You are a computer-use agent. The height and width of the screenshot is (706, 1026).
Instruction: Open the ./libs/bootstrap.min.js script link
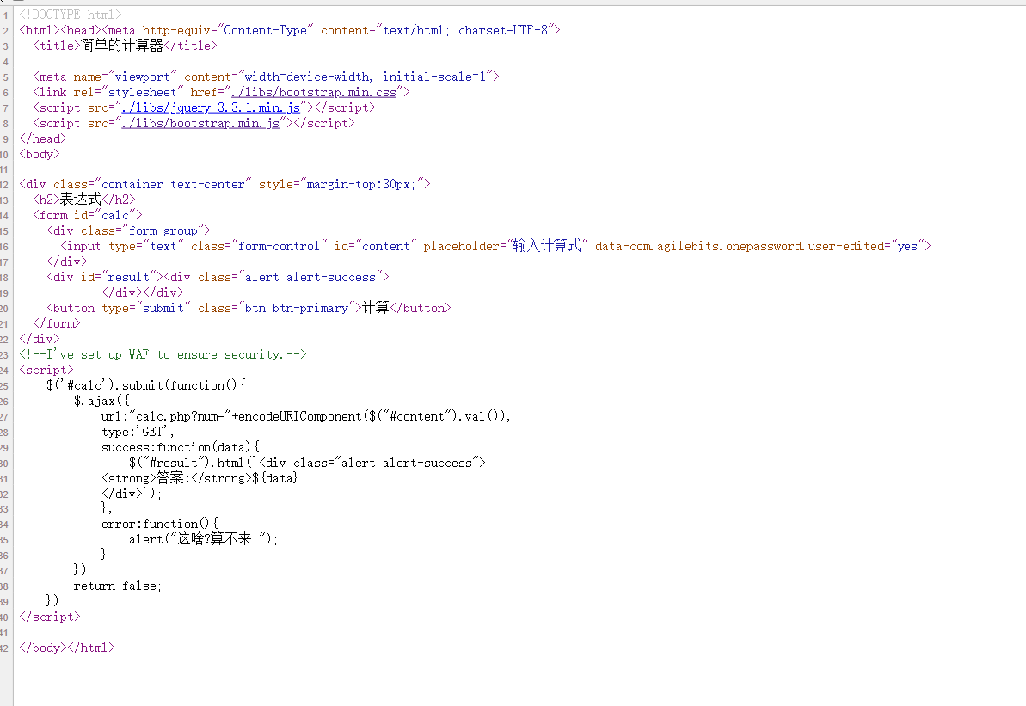click(200, 123)
